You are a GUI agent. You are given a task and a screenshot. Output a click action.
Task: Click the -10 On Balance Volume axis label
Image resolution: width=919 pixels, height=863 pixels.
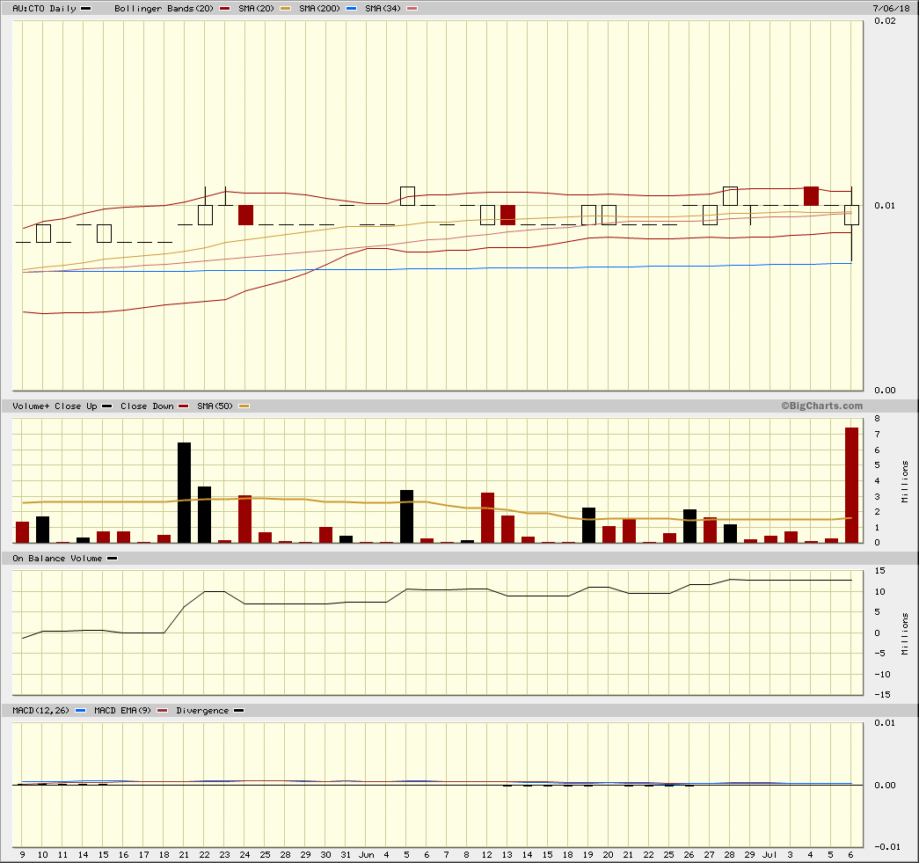(882, 674)
